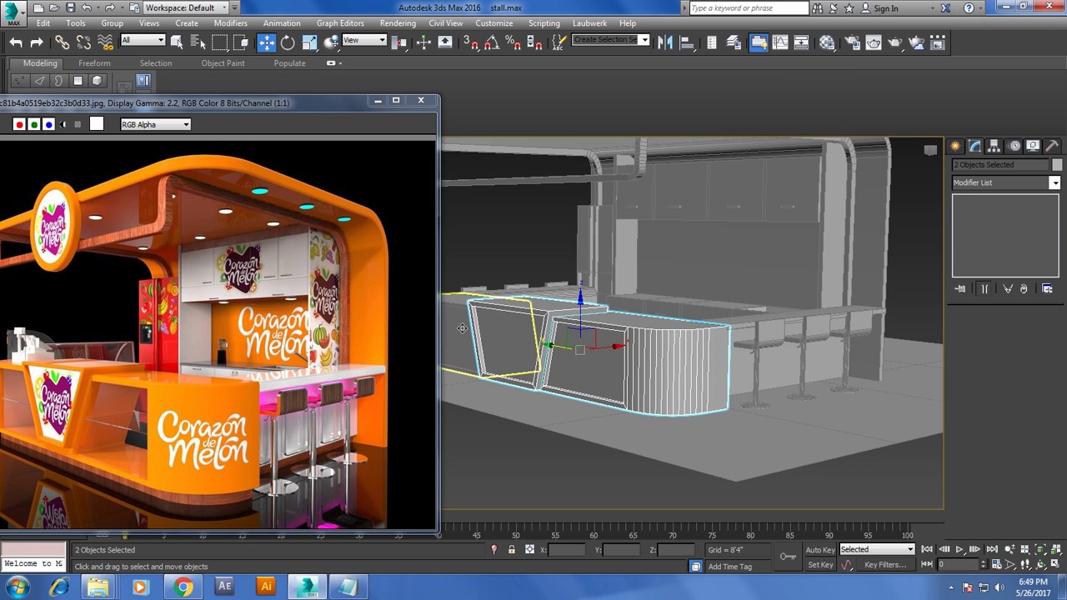Toggle the Selection Lock padlock
The height and width of the screenshot is (600, 1067).
(511, 549)
